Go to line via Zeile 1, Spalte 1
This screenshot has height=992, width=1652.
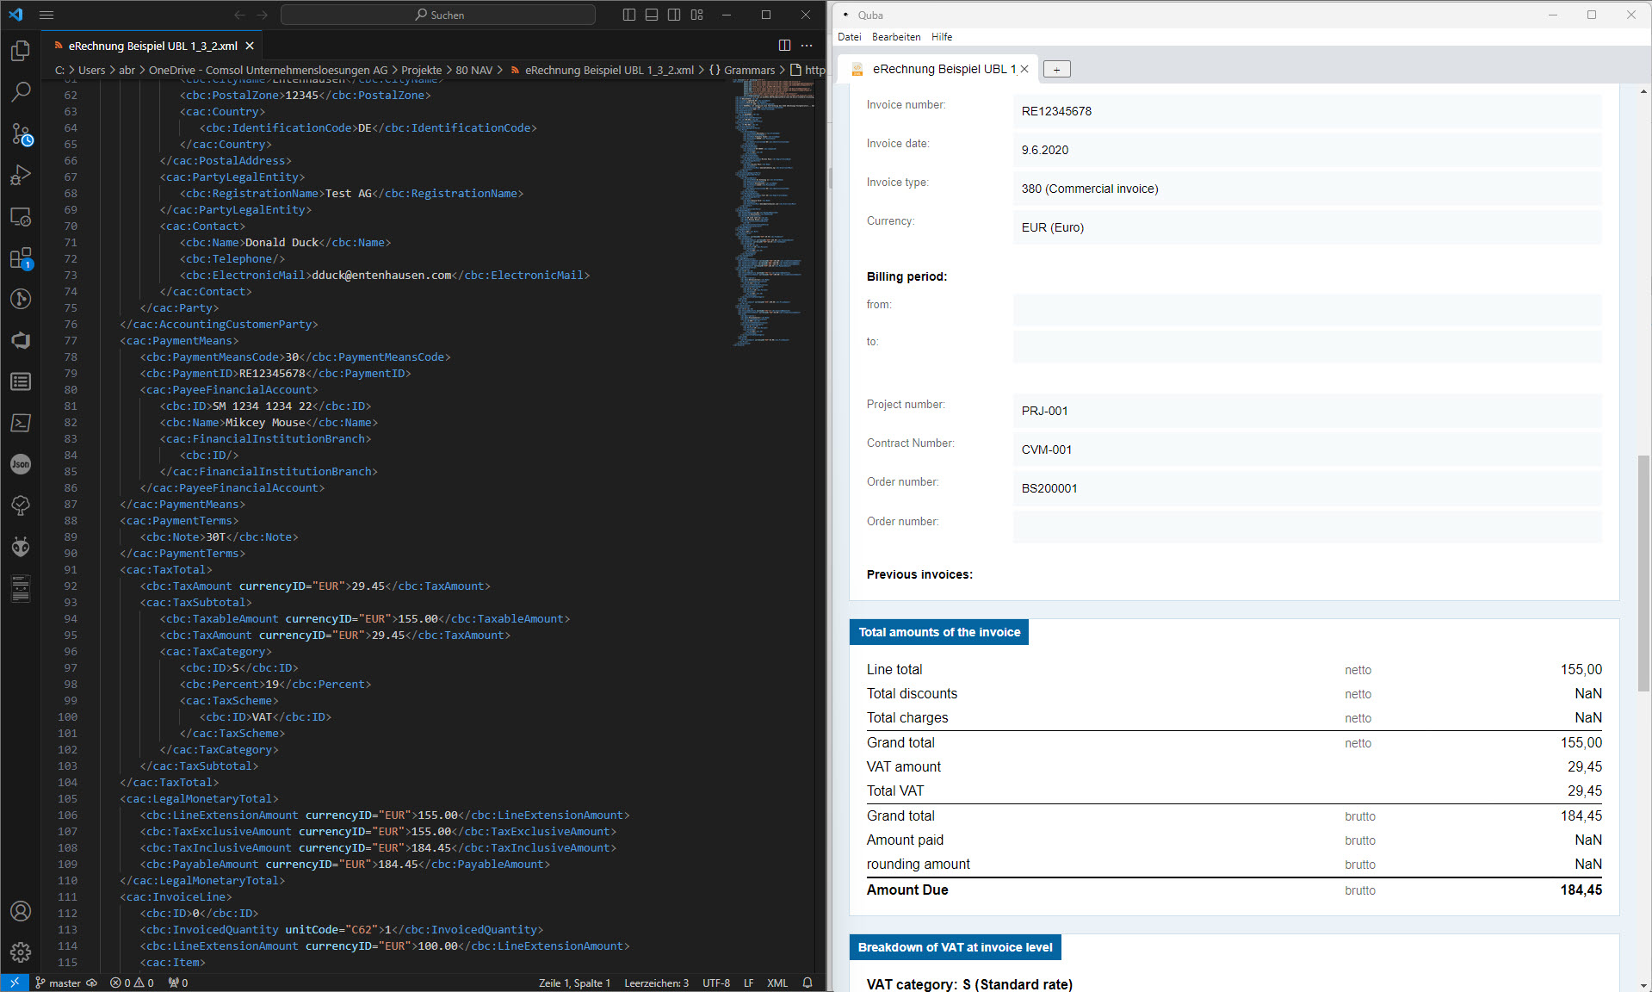(574, 983)
